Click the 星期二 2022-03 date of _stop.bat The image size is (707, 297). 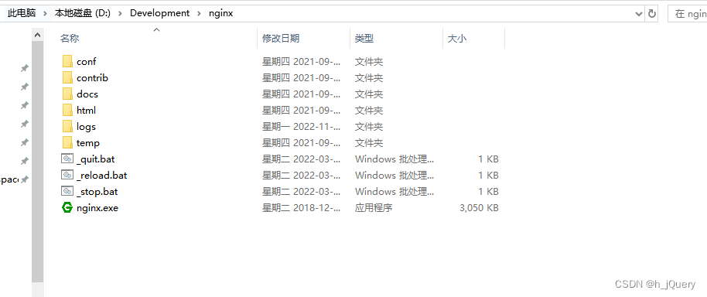tap(301, 192)
